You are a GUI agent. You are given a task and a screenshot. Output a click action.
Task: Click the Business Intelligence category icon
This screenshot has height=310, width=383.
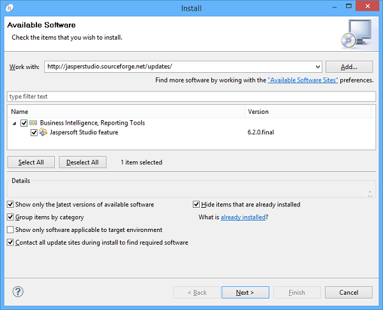[x=33, y=123]
